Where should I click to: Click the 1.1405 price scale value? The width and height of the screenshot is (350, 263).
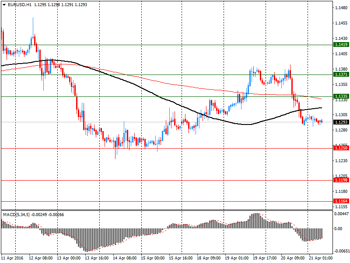(341, 53)
